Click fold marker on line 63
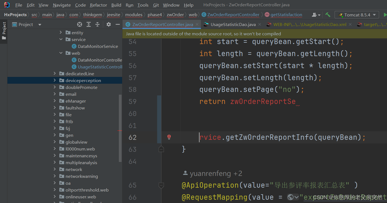Image resolution: width=387 pixels, height=203 pixels. click(x=161, y=149)
